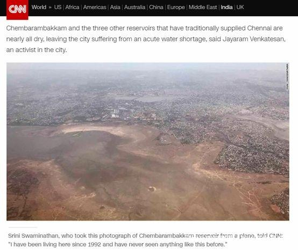This screenshot has height=250, width=298.
Task: Click the CNN logo
Action: 17,10
